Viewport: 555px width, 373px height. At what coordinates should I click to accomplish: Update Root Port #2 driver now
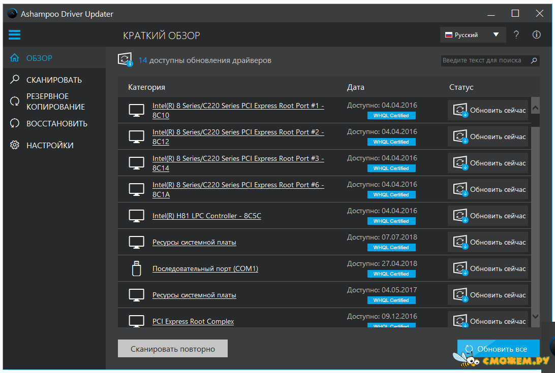tap(488, 137)
